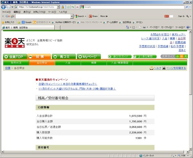Click the red X stop loading icon
The width and height of the screenshot is (193, 158).
[x=77, y=7]
